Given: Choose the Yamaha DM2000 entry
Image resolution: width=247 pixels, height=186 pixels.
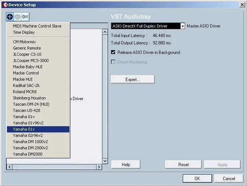Looking at the screenshot, I should 38,154.
